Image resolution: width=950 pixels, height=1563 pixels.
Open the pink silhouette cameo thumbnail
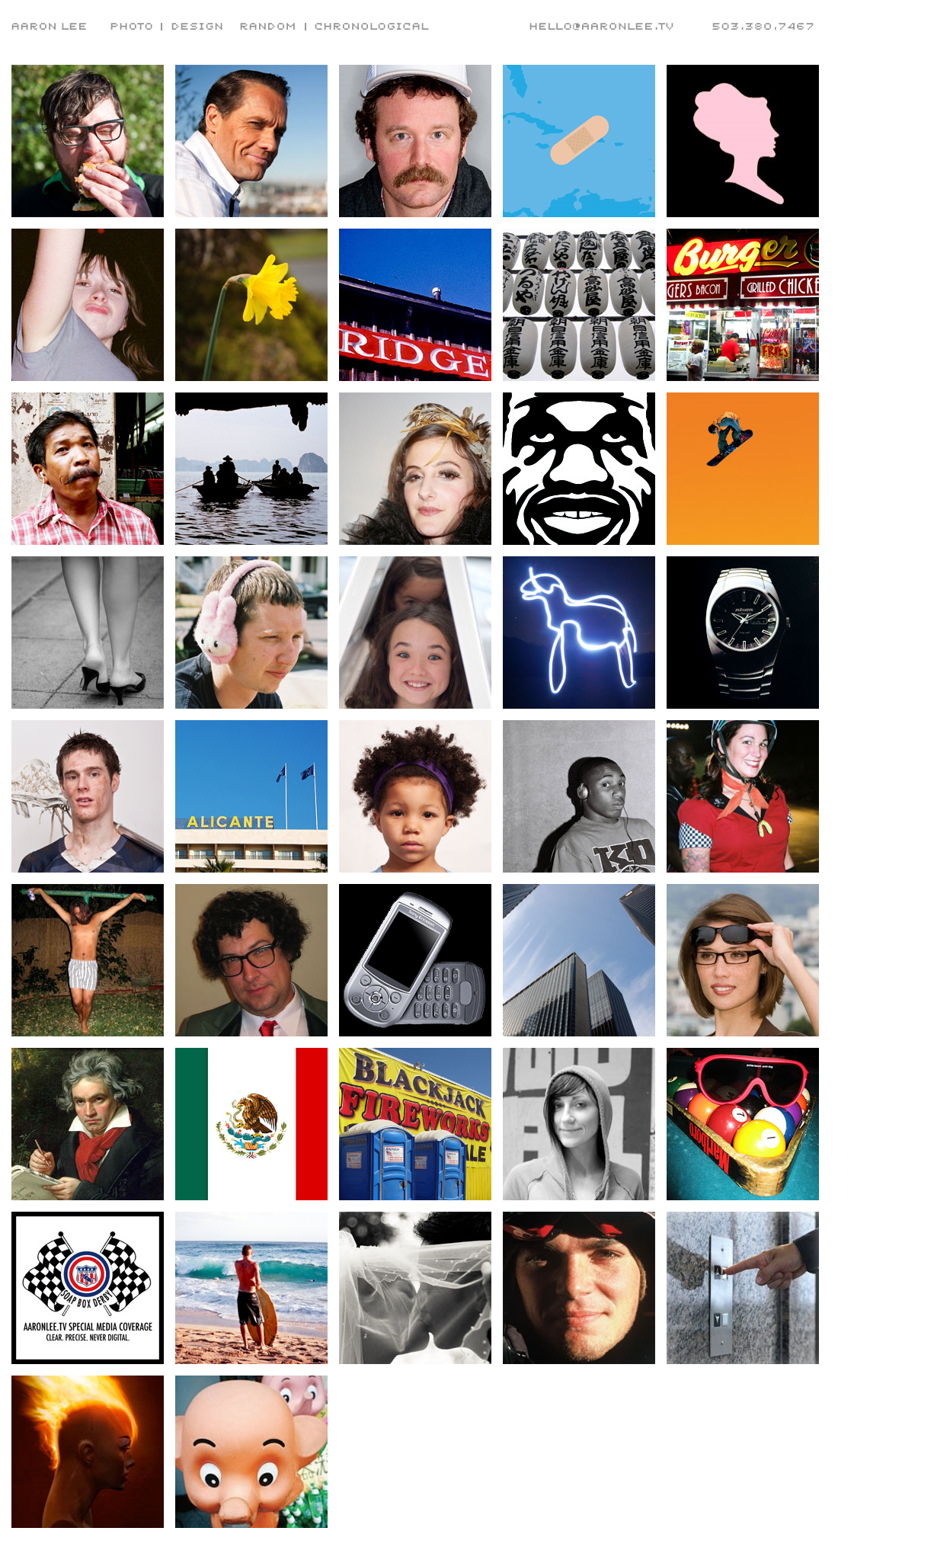tap(743, 141)
